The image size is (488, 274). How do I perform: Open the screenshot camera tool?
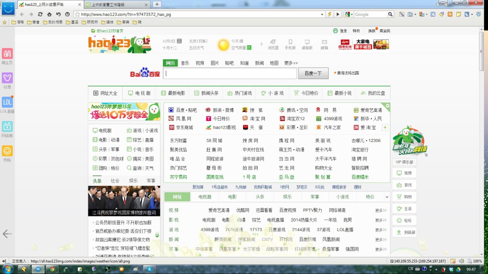411,14
